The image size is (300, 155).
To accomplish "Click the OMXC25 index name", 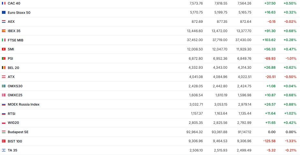I will point(15,95).
